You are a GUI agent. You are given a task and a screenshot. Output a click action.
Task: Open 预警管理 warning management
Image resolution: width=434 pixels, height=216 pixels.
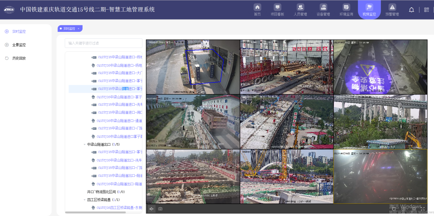(392, 10)
